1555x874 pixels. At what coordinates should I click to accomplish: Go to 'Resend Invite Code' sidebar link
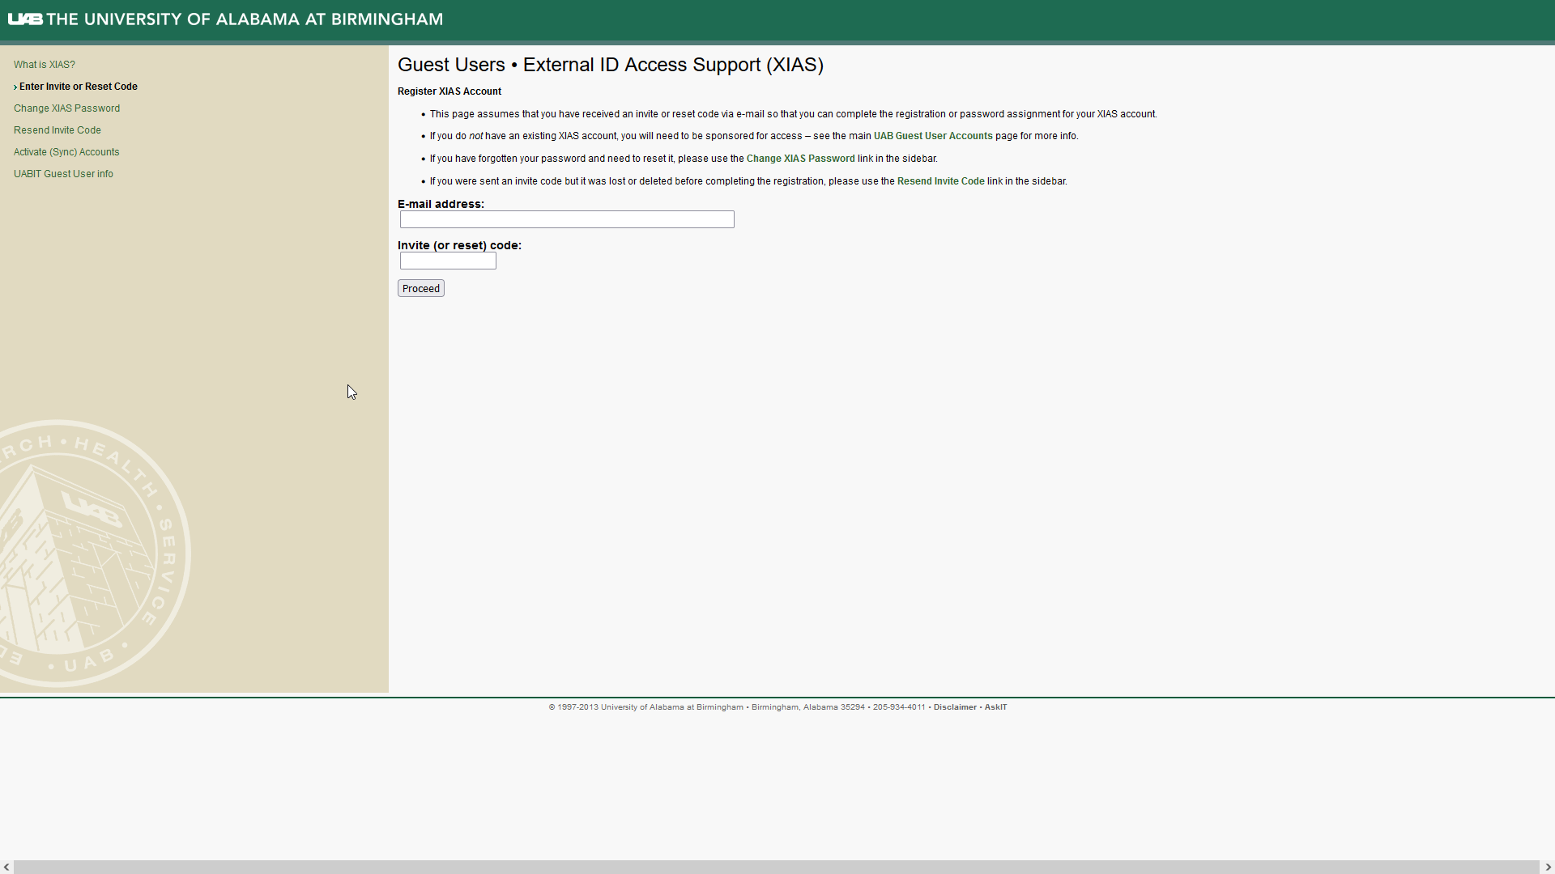click(58, 130)
